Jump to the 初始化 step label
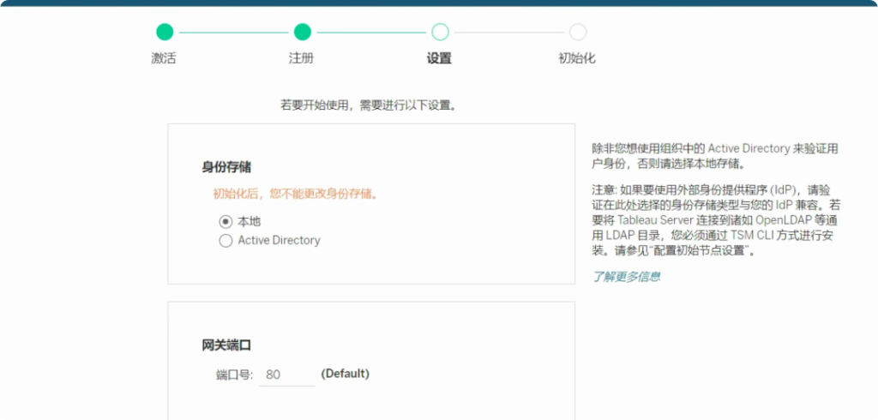This screenshot has height=420, width=878. tap(577, 59)
